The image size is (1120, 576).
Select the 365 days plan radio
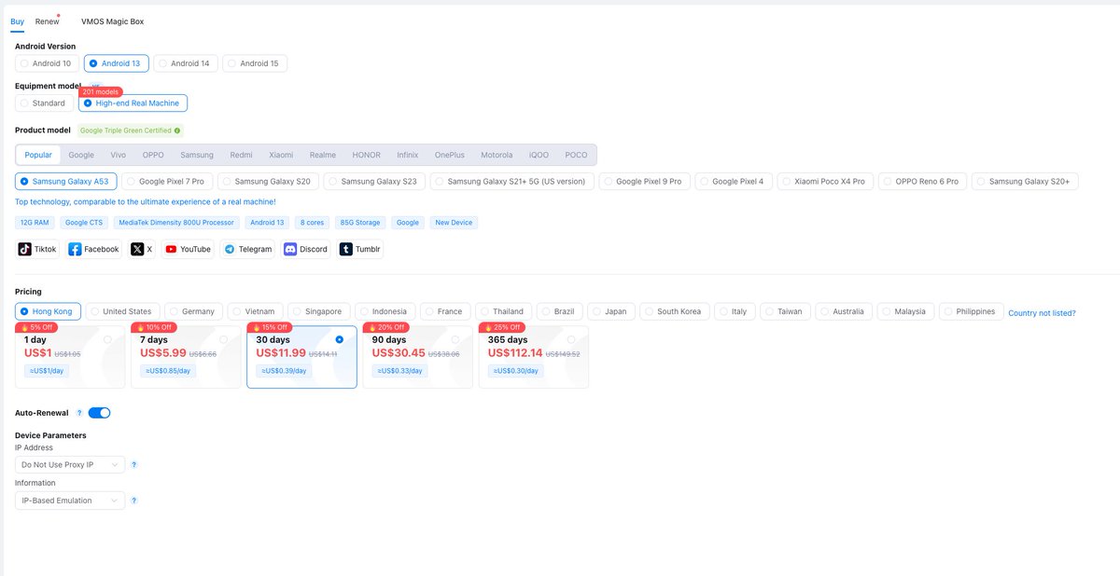(570, 339)
